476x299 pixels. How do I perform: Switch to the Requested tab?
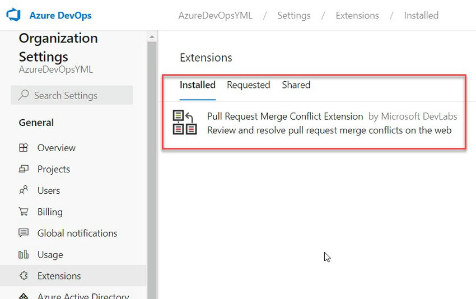point(248,85)
